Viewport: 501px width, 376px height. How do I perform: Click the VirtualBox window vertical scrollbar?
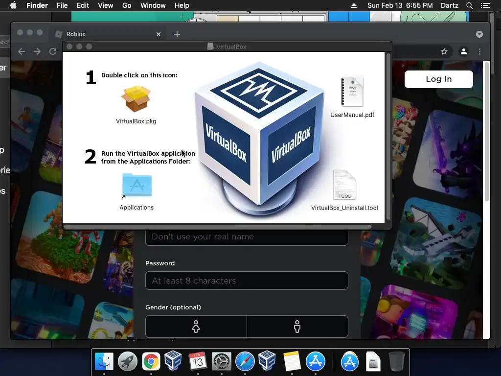click(x=388, y=136)
